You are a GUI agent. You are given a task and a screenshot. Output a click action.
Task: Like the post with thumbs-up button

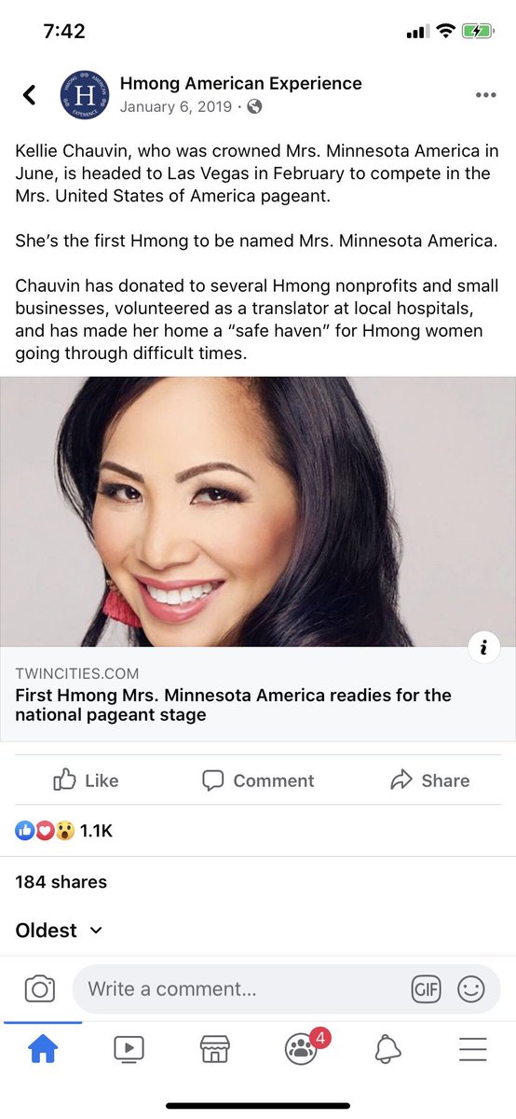(x=86, y=781)
